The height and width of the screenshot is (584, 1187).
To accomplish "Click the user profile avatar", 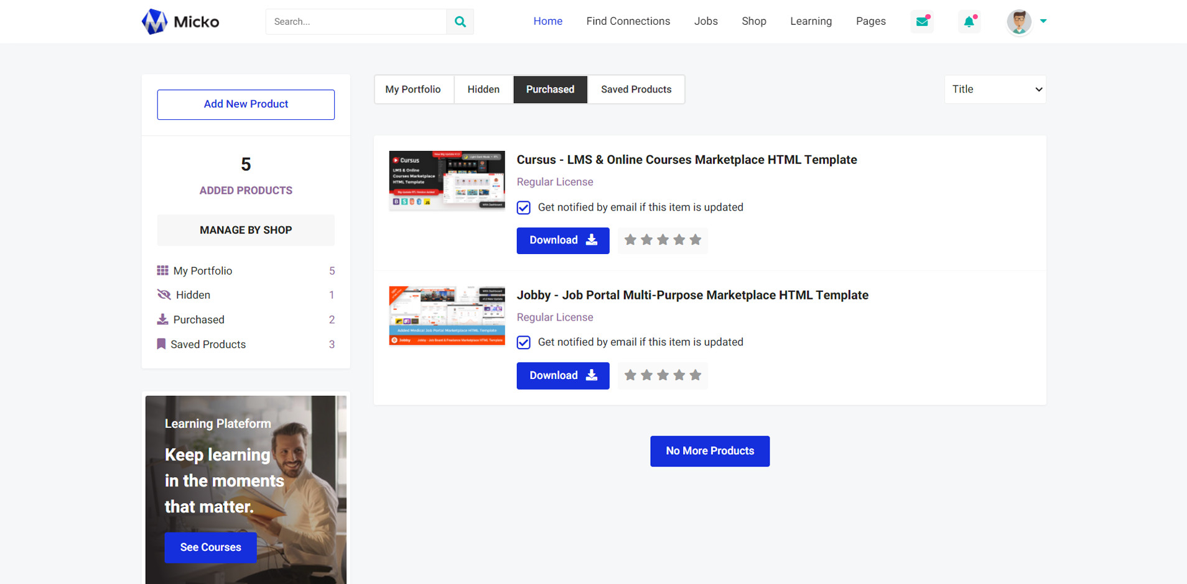I will click(1018, 22).
